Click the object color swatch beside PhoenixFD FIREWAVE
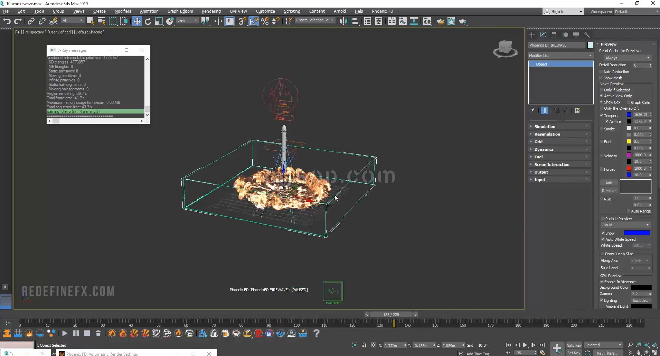The height and width of the screenshot is (356, 660). click(x=590, y=45)
